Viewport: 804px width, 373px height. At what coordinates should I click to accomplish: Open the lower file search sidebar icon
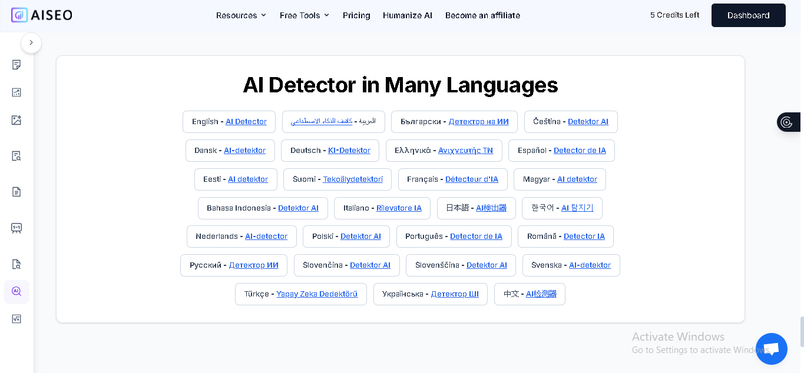tap(16, 264)
